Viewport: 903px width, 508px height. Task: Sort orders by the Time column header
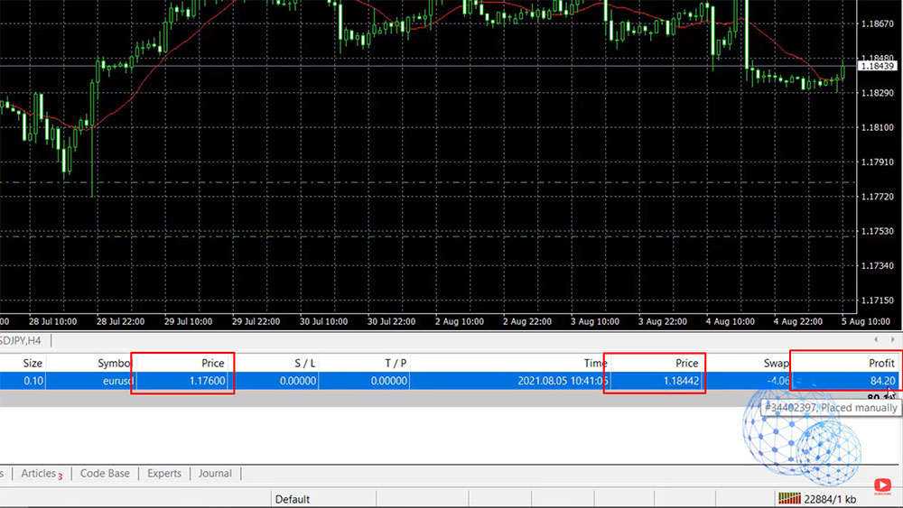595,363
